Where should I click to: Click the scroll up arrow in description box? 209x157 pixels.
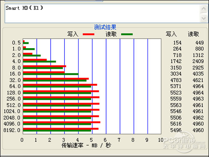click(204, 9)
